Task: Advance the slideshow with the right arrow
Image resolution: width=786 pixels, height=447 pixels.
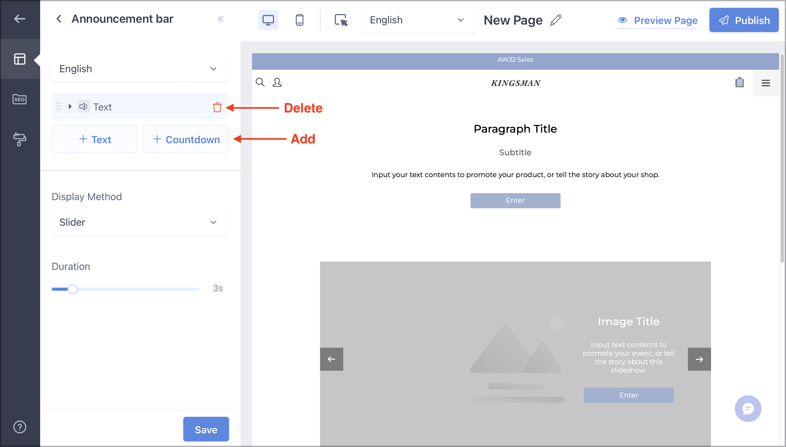Action: [699, 359]
